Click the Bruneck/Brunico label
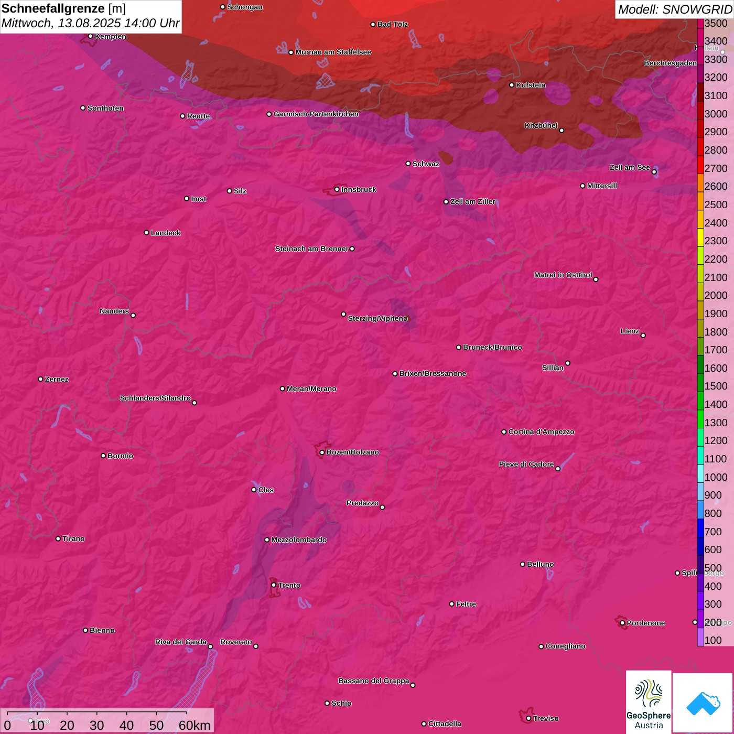734x734 pixels. [492, 347]
